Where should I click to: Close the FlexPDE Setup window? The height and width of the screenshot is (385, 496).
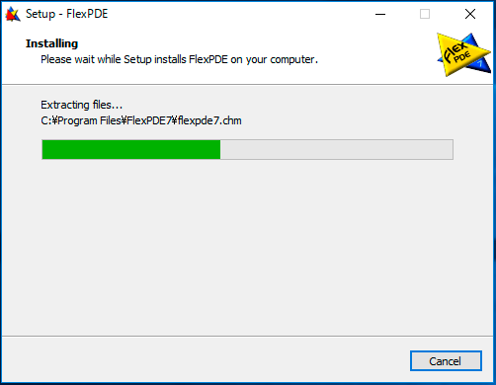pos(470,14)
